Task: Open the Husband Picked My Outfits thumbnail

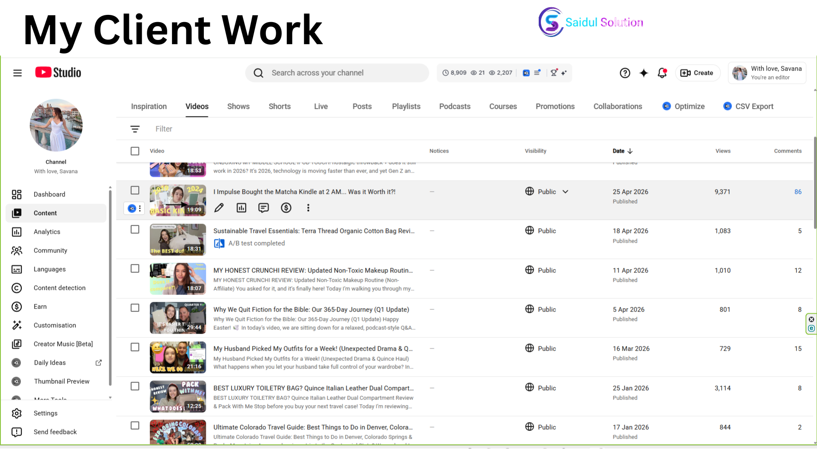Action: [178, 358]
